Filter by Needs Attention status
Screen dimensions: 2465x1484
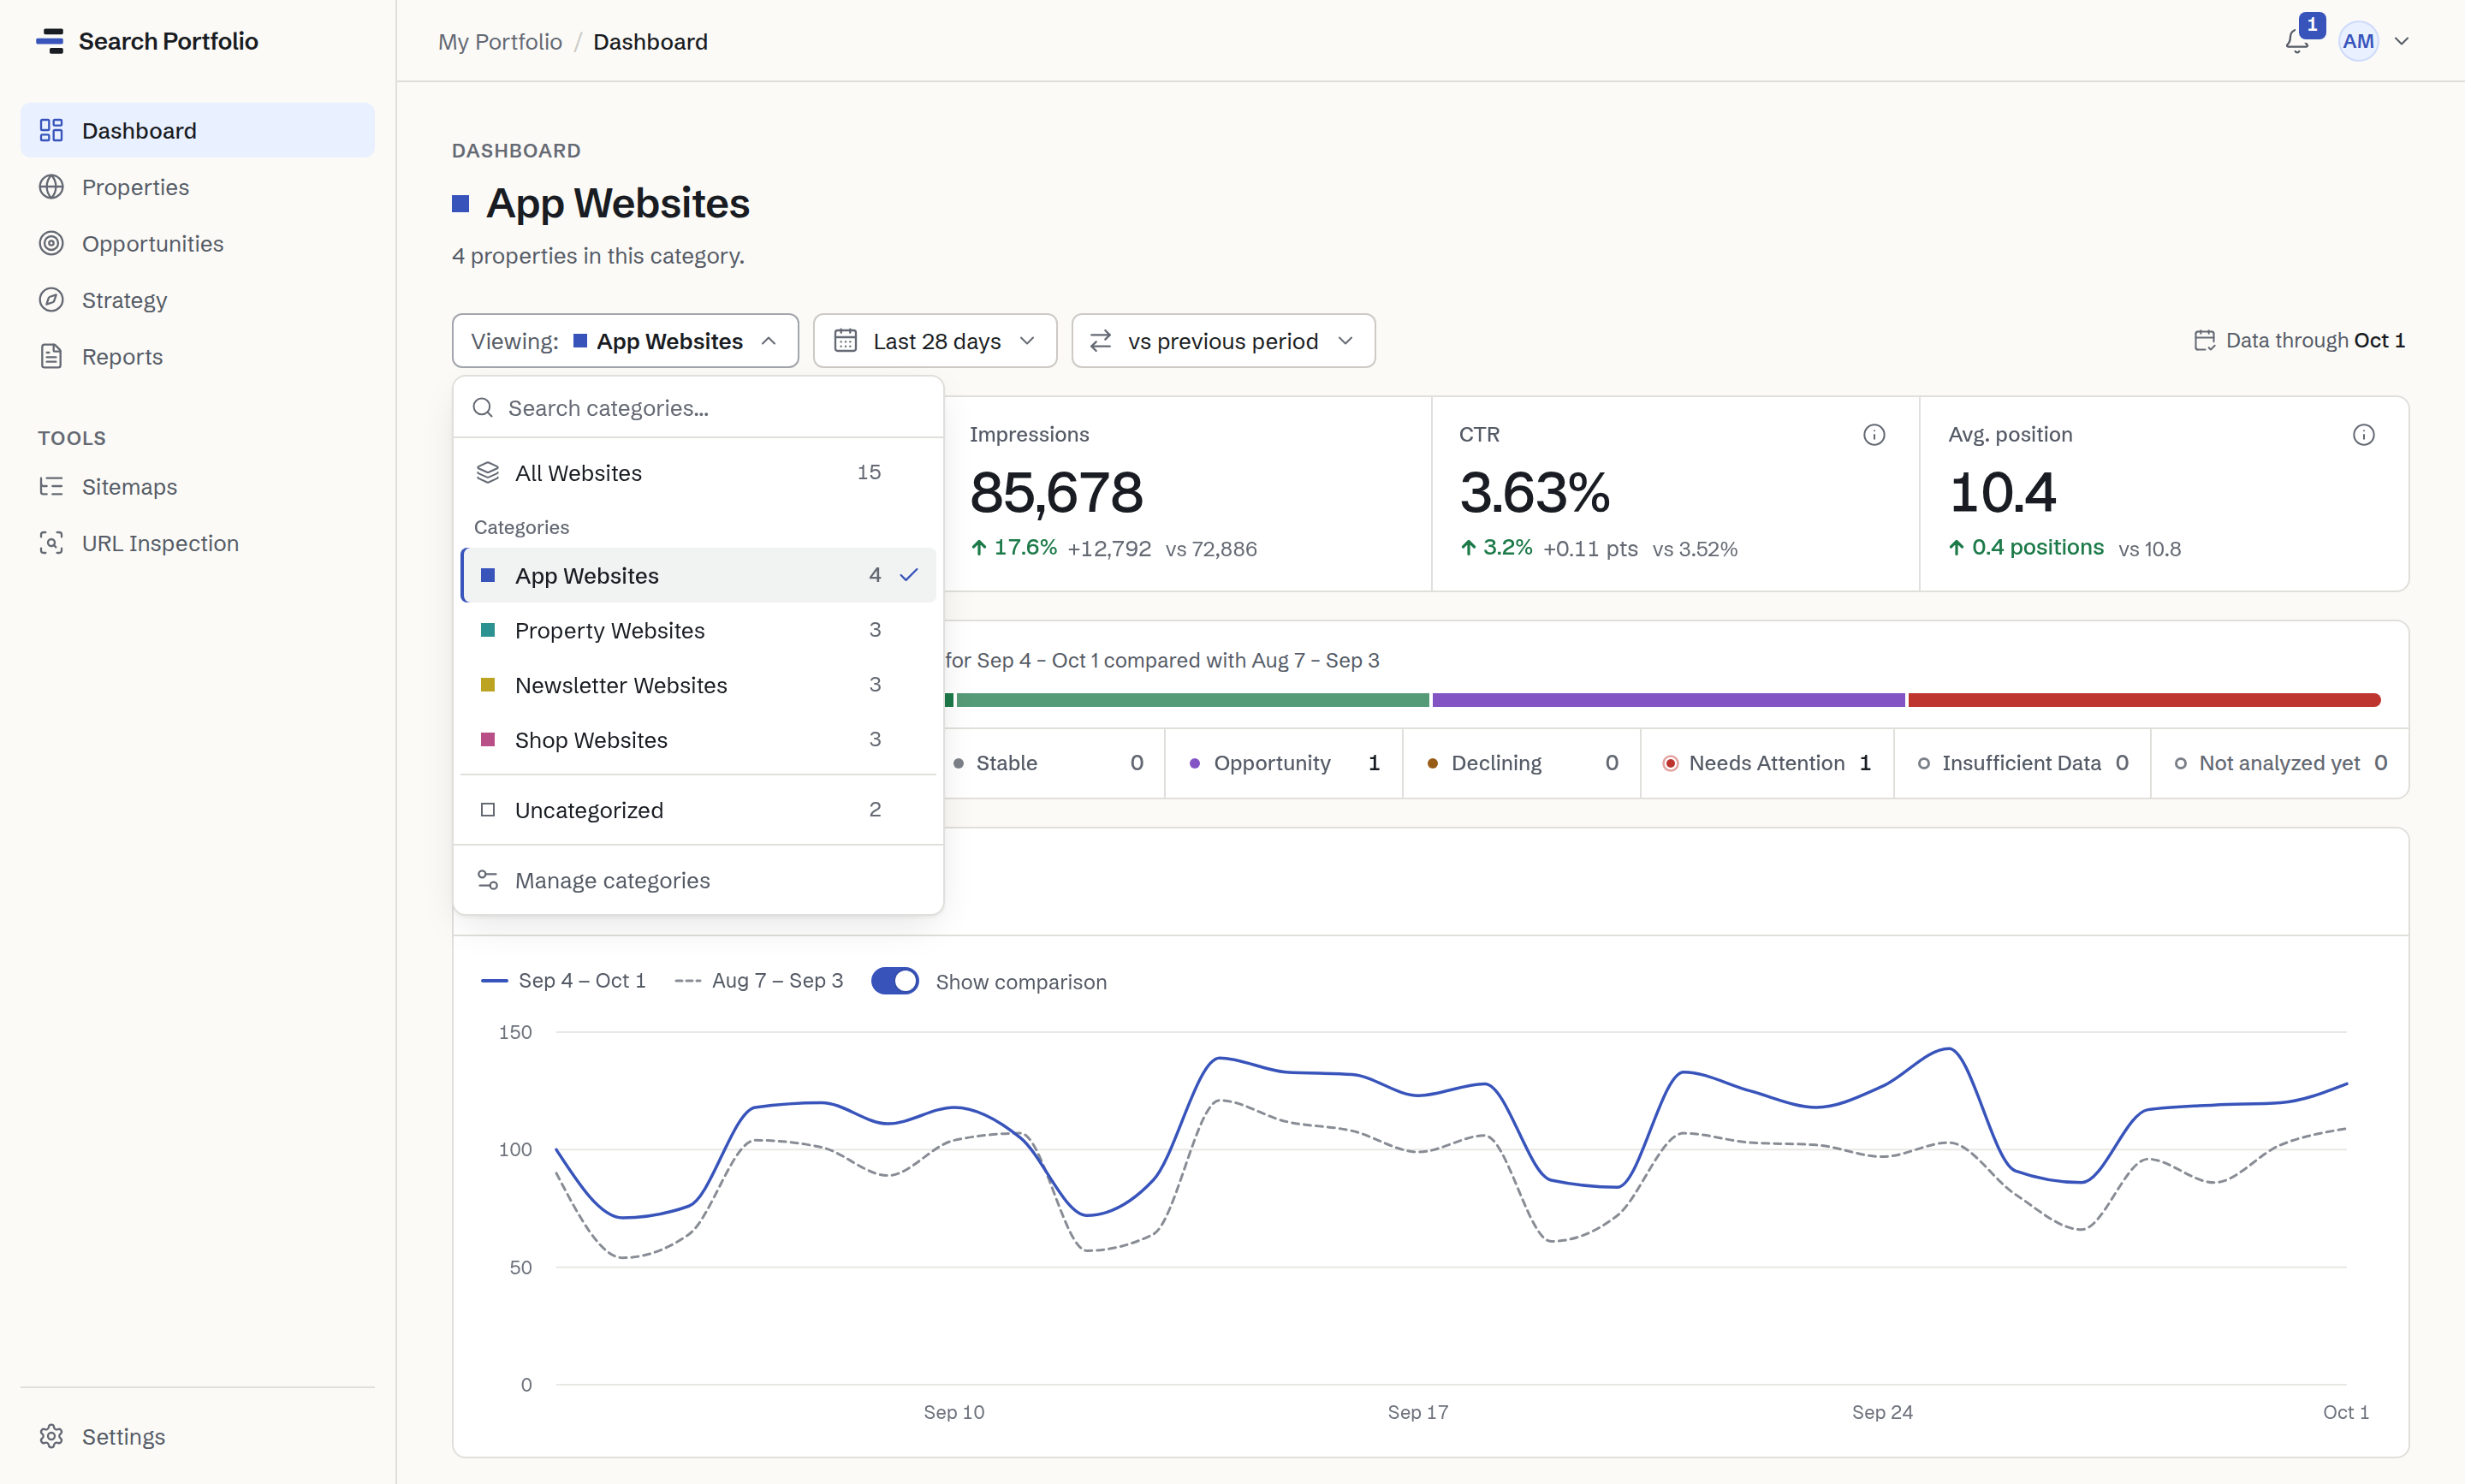(x=1767, y=763)
